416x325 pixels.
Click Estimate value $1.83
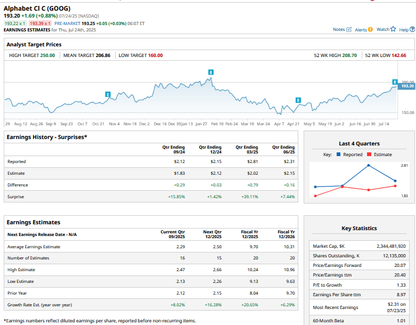[180, 173]
